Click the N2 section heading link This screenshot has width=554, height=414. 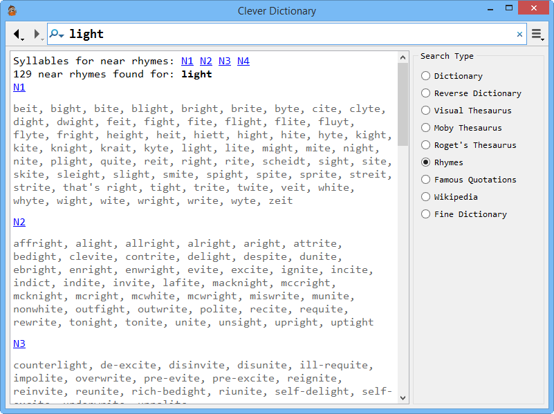(x=19, y=222)
